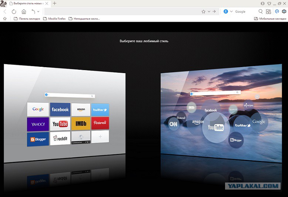Click the Blogger bubble in the wallpaper preview
This screenshot has height=197, width=288.
point(236,140)
